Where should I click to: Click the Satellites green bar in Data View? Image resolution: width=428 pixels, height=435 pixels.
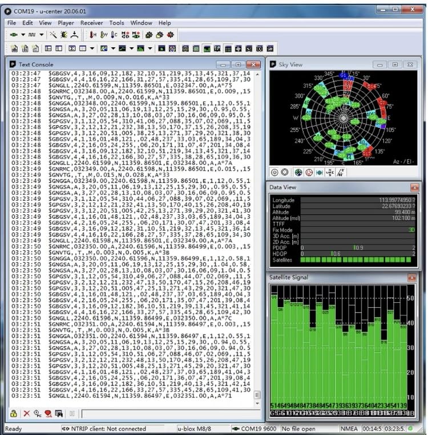[x=356, y=260]
